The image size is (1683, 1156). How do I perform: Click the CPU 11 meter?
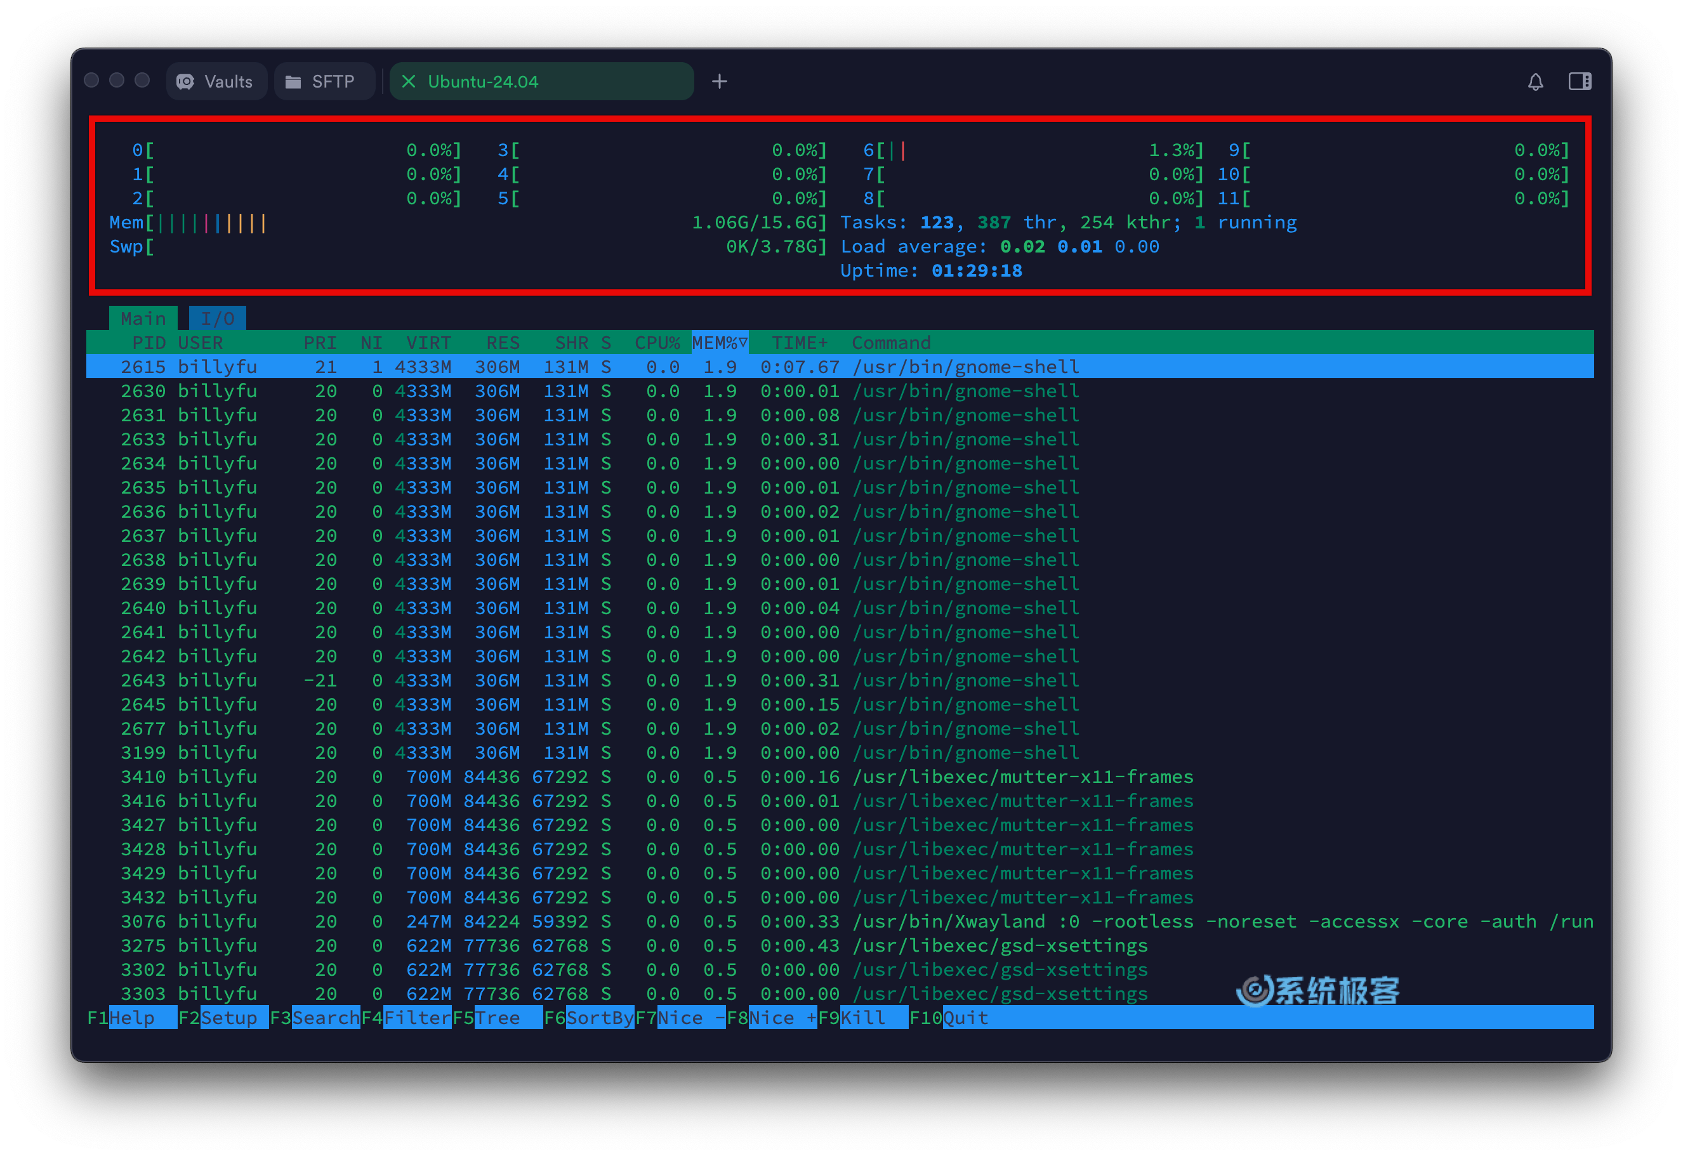tap(1393, 198)
